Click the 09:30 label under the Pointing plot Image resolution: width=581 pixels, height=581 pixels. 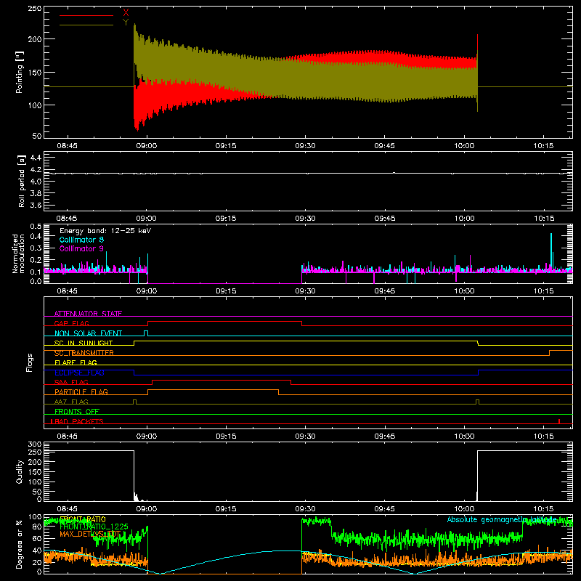[305, 146]
